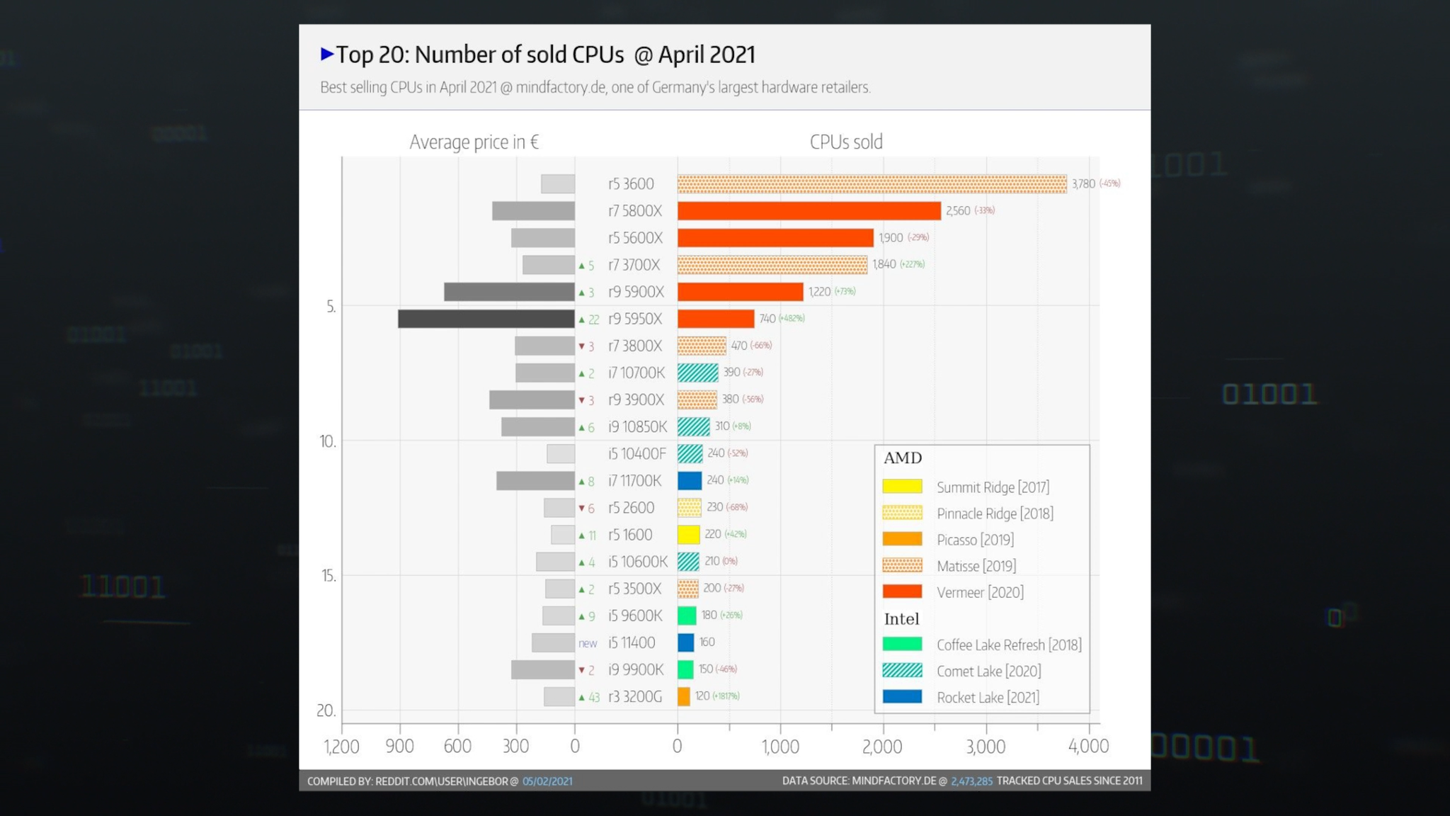The width and height of the screenshot is (1450, 816).
Task: Click the up arrow beside r3 3200G
Action: pyautogui.click(x=582, y=697)
